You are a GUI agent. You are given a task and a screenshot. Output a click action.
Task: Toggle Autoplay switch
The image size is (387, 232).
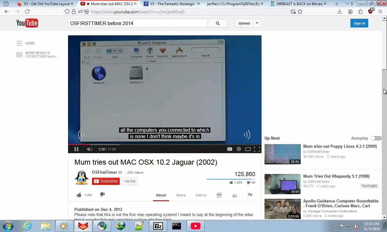[x=376, y=138]
